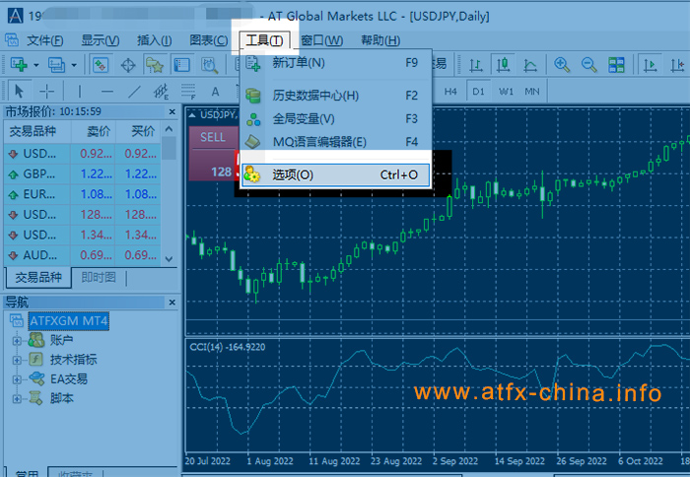The height and width of the screenshot is (477, 690).
Task: Choose MQ语言编辑器(E) menu entry
Action: [x=335, y=142]
